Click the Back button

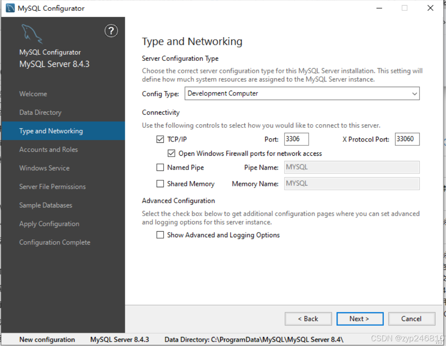pos(308,319)
